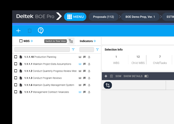The image size is (174, 124).
Task: Select 1.1.1.2 Conduct Quarterly Progress Review text
Action: [51, 71]
